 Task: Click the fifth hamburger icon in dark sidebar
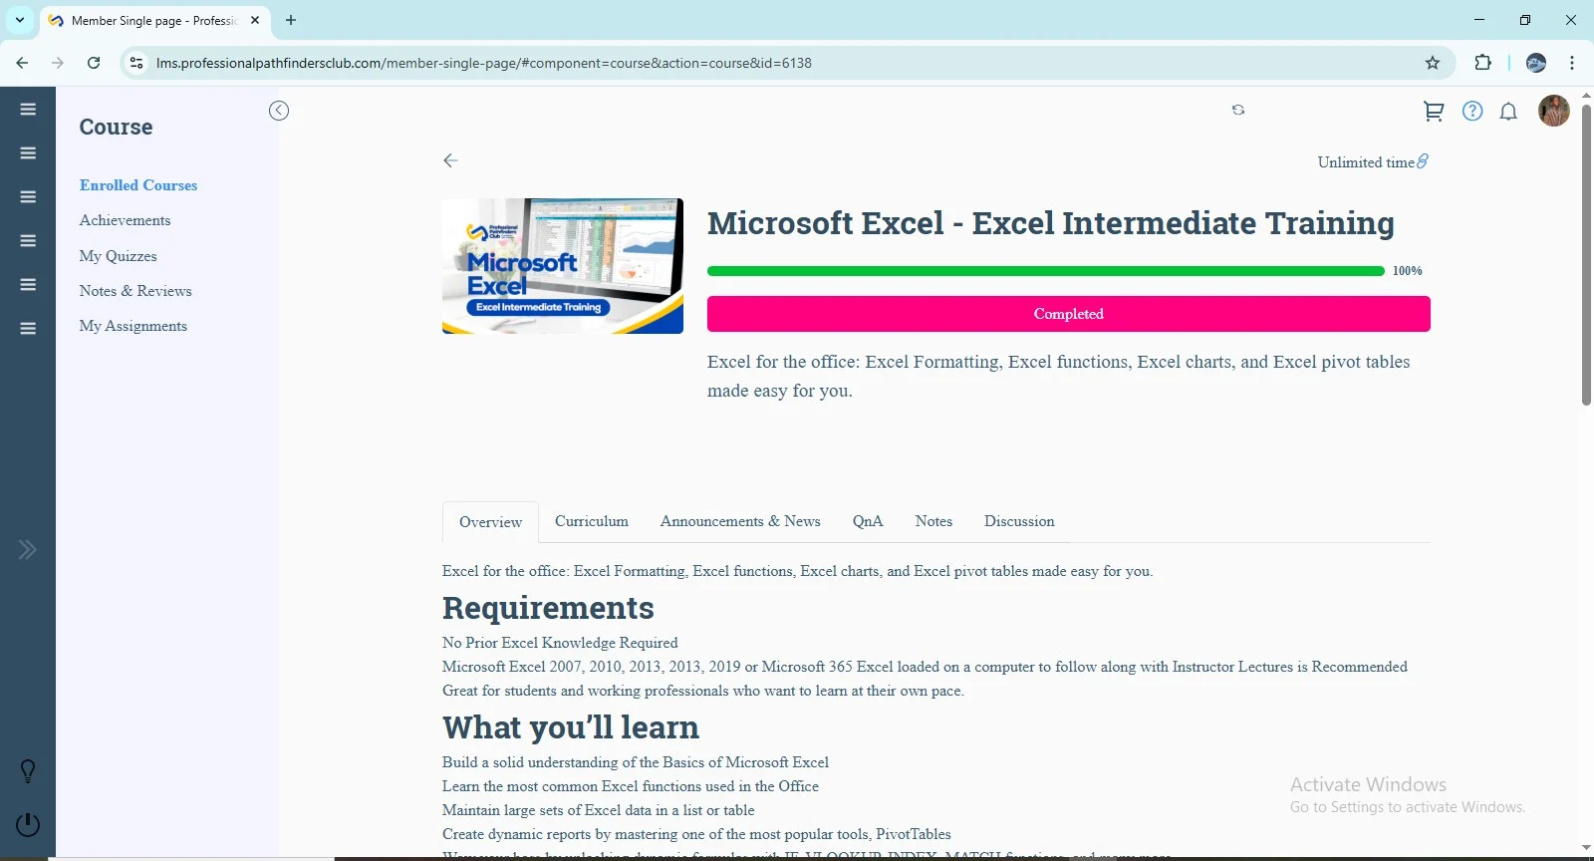(x=28, y=284)
